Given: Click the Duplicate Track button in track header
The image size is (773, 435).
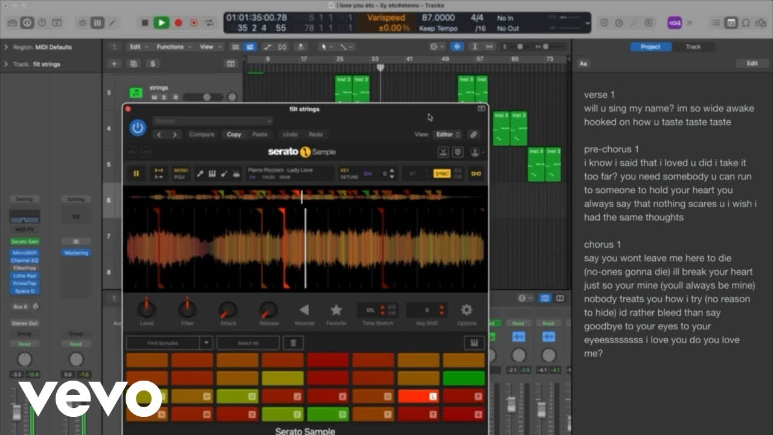Looking at the screenshot, I should (x=133, y=63).
